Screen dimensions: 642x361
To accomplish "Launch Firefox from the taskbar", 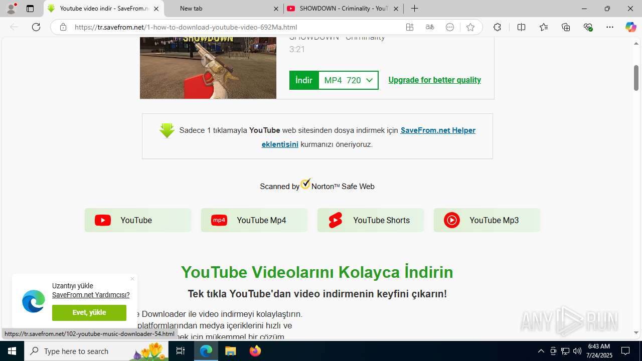I will [255, 351].
